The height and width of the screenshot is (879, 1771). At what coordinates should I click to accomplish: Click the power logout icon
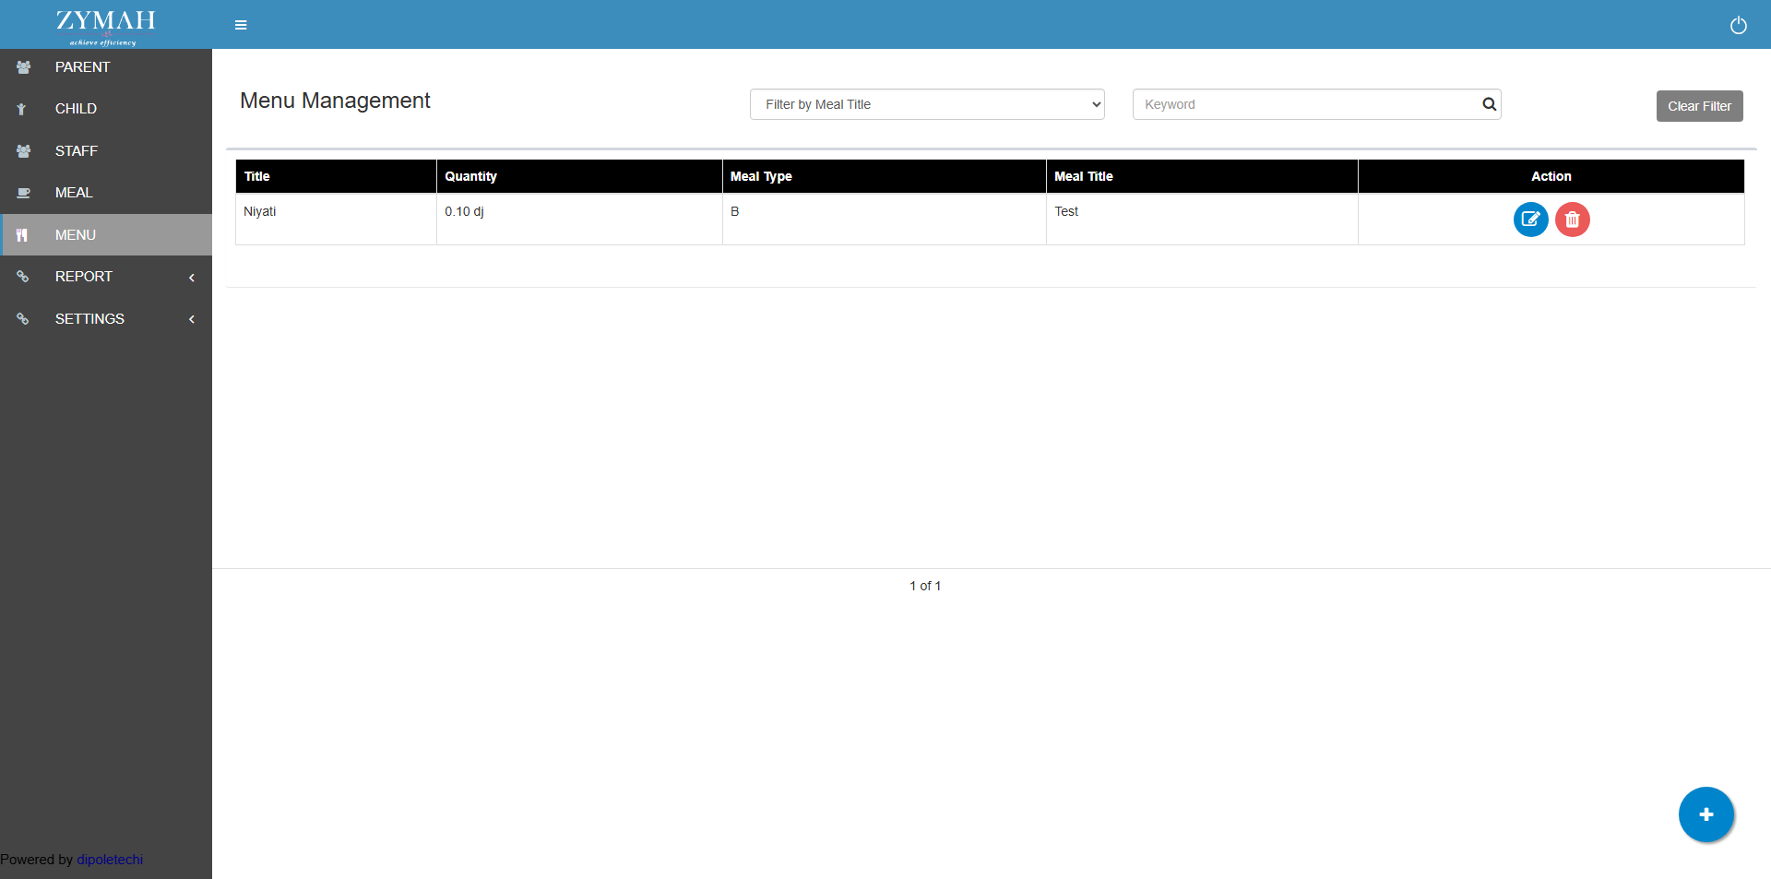pos(1738,25)
